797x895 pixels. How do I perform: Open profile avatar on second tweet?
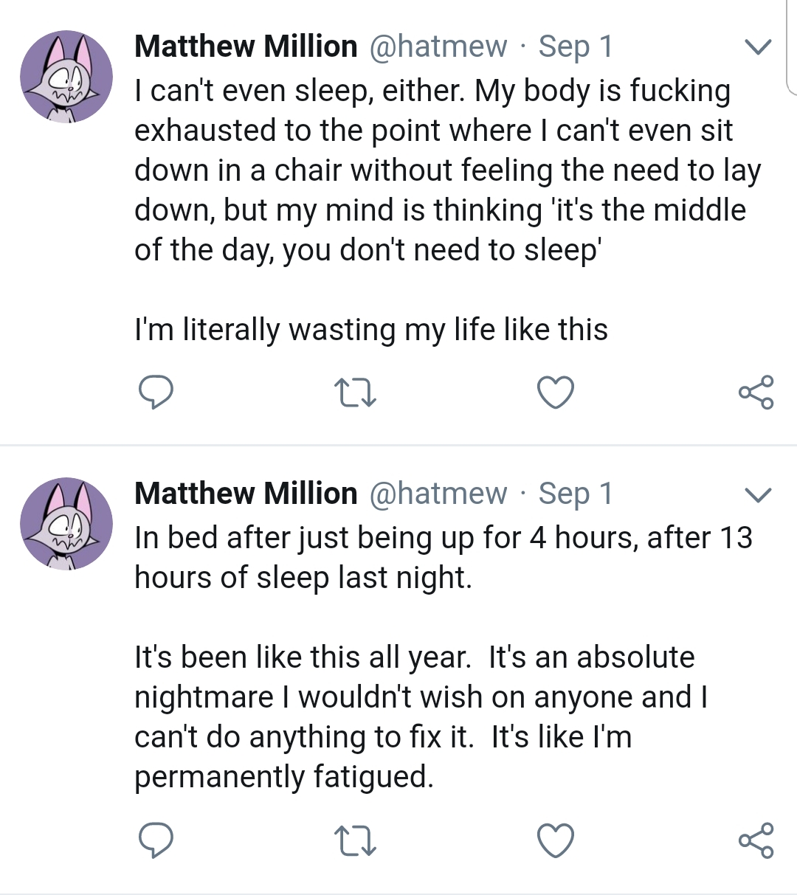pos(66,524)
